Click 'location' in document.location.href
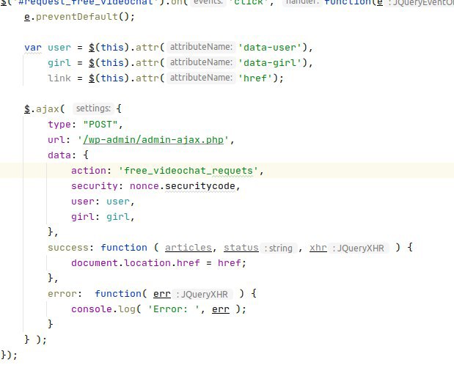This screenshot has width=454, height=365. pyautogui.click(x=147, y=263)
